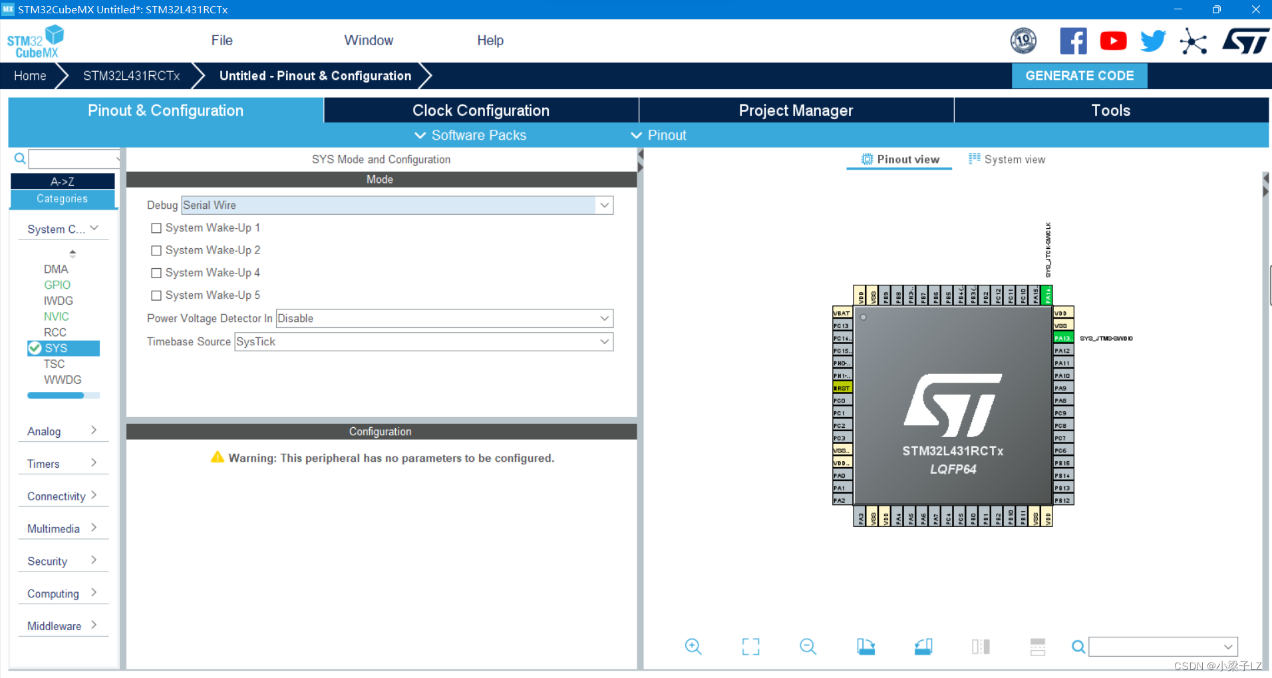This screenshot has height=678, width=1272.
Task: Click the peripheral search input field
Action: (73, 158)
